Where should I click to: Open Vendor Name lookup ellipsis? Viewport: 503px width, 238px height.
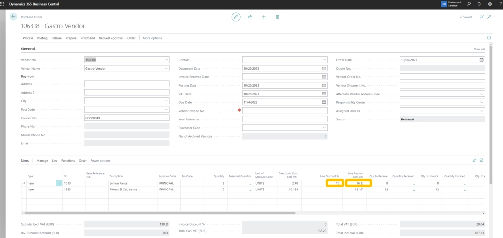[x=166, y=69]
